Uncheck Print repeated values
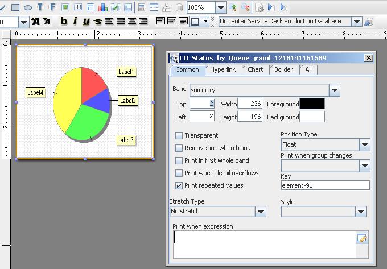Viewport: 387px width, 269px height. (x=179, y=185)
